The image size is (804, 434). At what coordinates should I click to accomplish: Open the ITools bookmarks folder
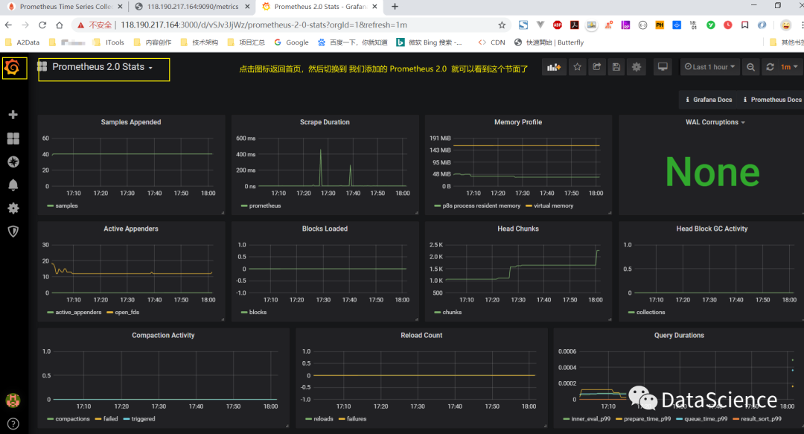coord(109,42)
